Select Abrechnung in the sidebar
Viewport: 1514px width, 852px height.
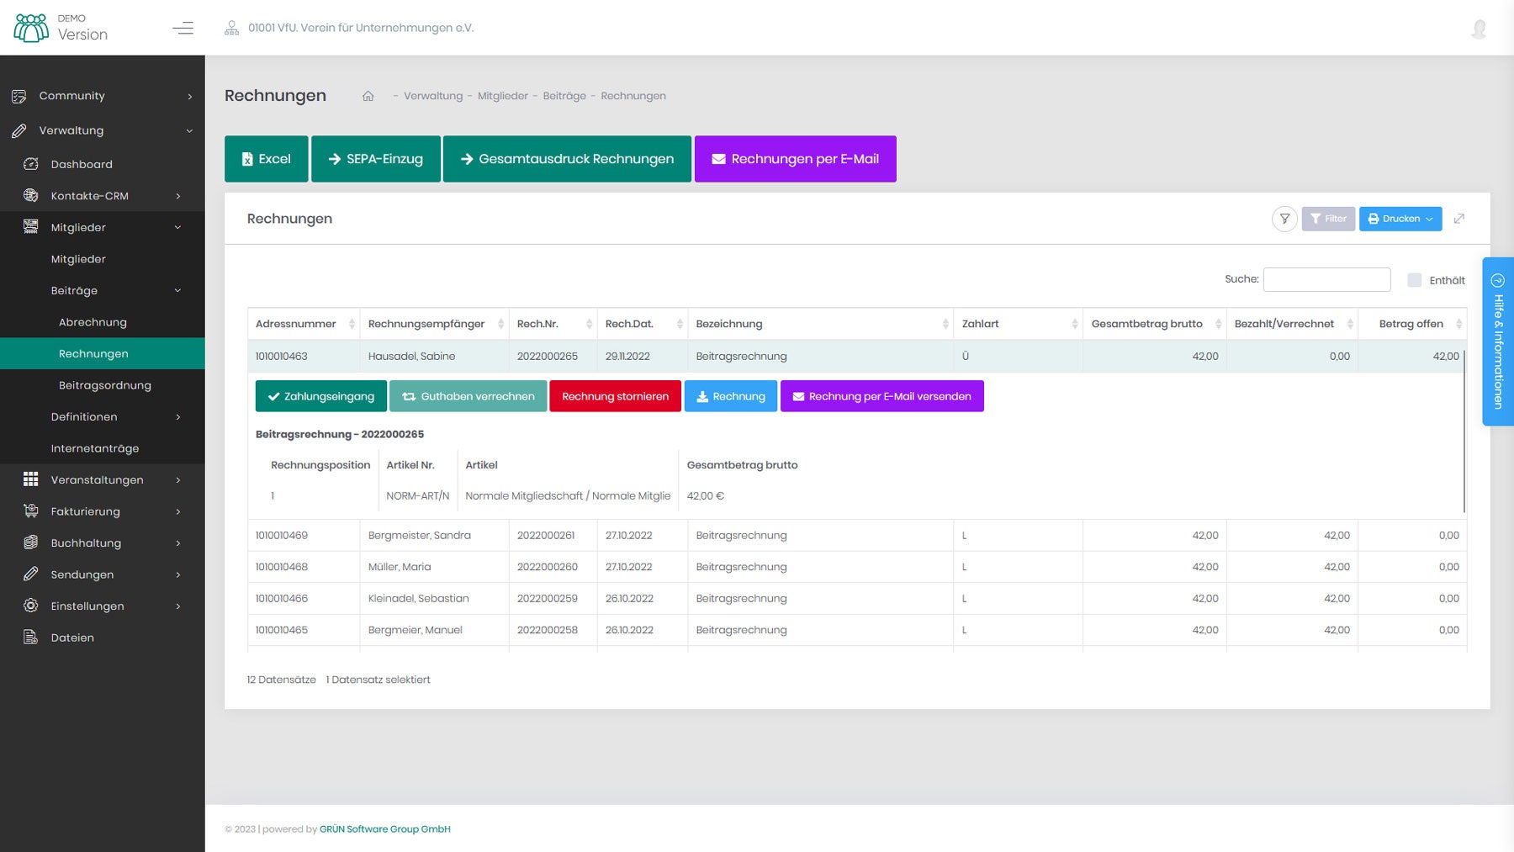click(93, 322)
